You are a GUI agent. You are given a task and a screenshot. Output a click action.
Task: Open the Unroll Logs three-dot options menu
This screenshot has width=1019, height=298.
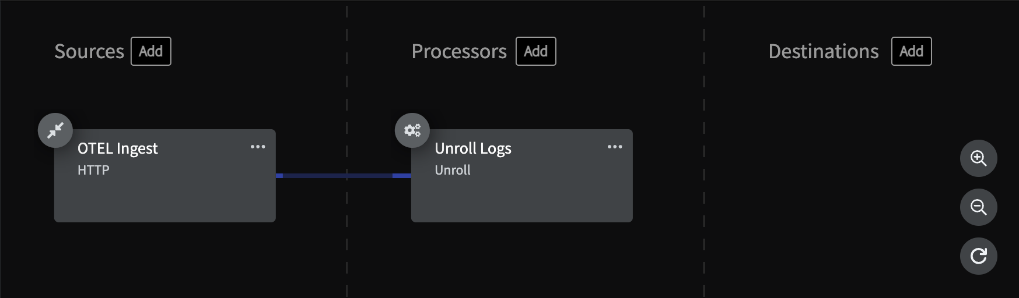point(615,147)
